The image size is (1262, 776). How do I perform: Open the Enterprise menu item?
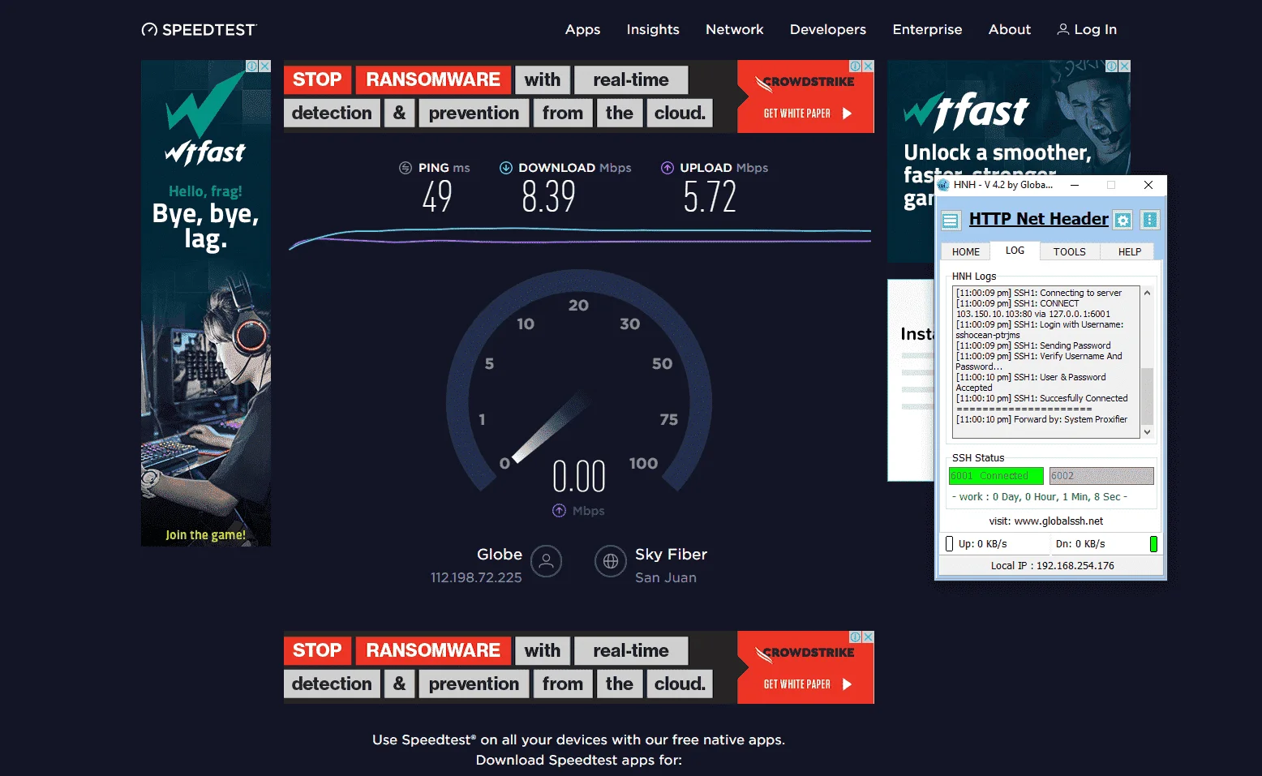point(927,30)
